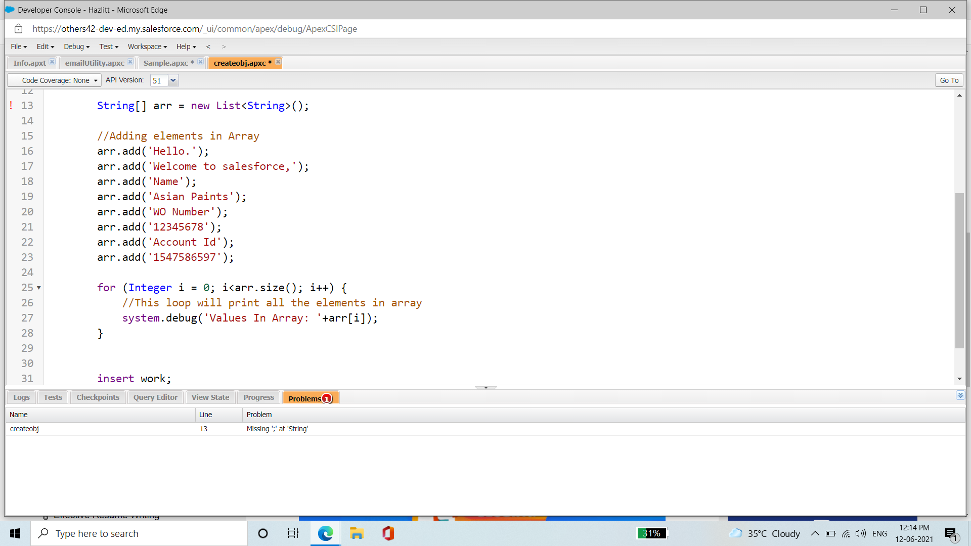Collapse the for loop at line 25

[x=39, y=288]
